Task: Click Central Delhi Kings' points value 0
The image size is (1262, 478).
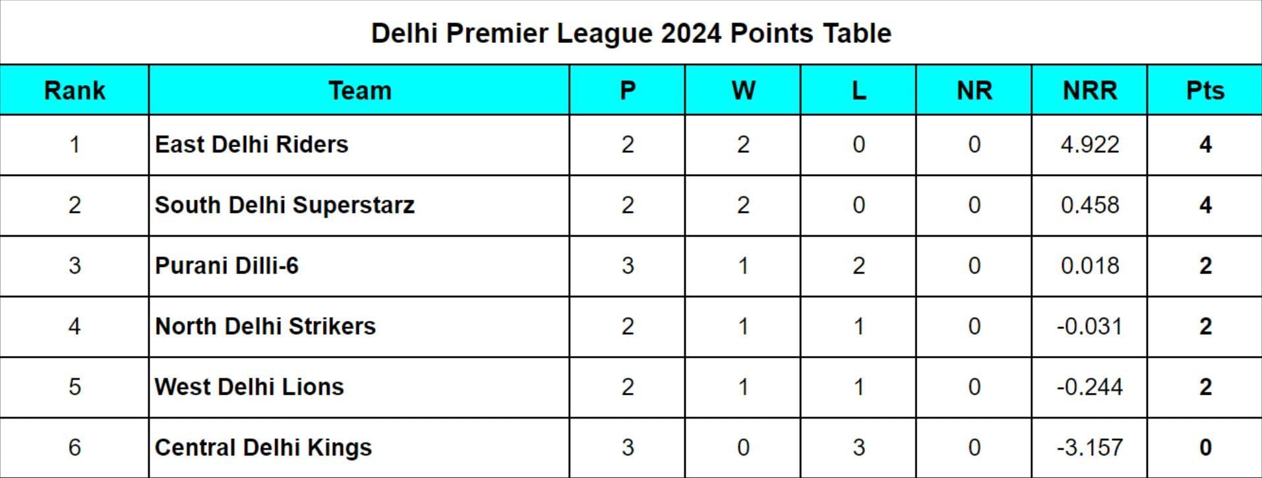Action: click(1205, 448)
